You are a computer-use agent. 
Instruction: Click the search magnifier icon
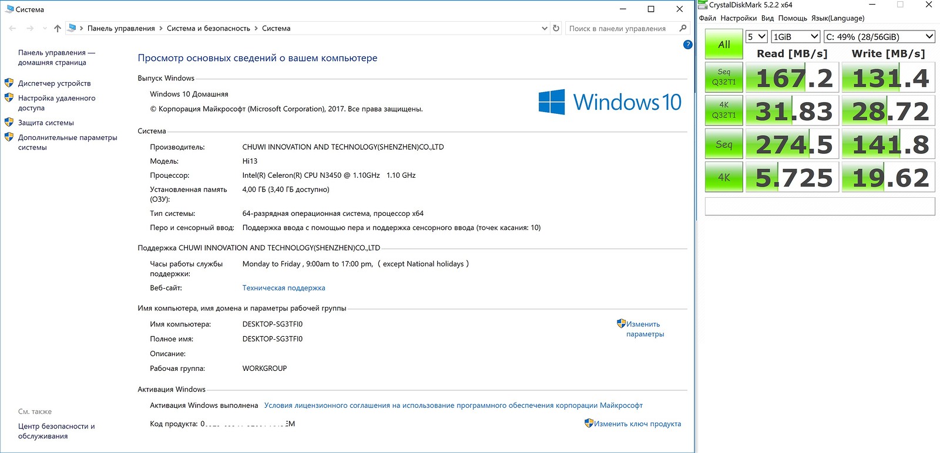(683, 28)
